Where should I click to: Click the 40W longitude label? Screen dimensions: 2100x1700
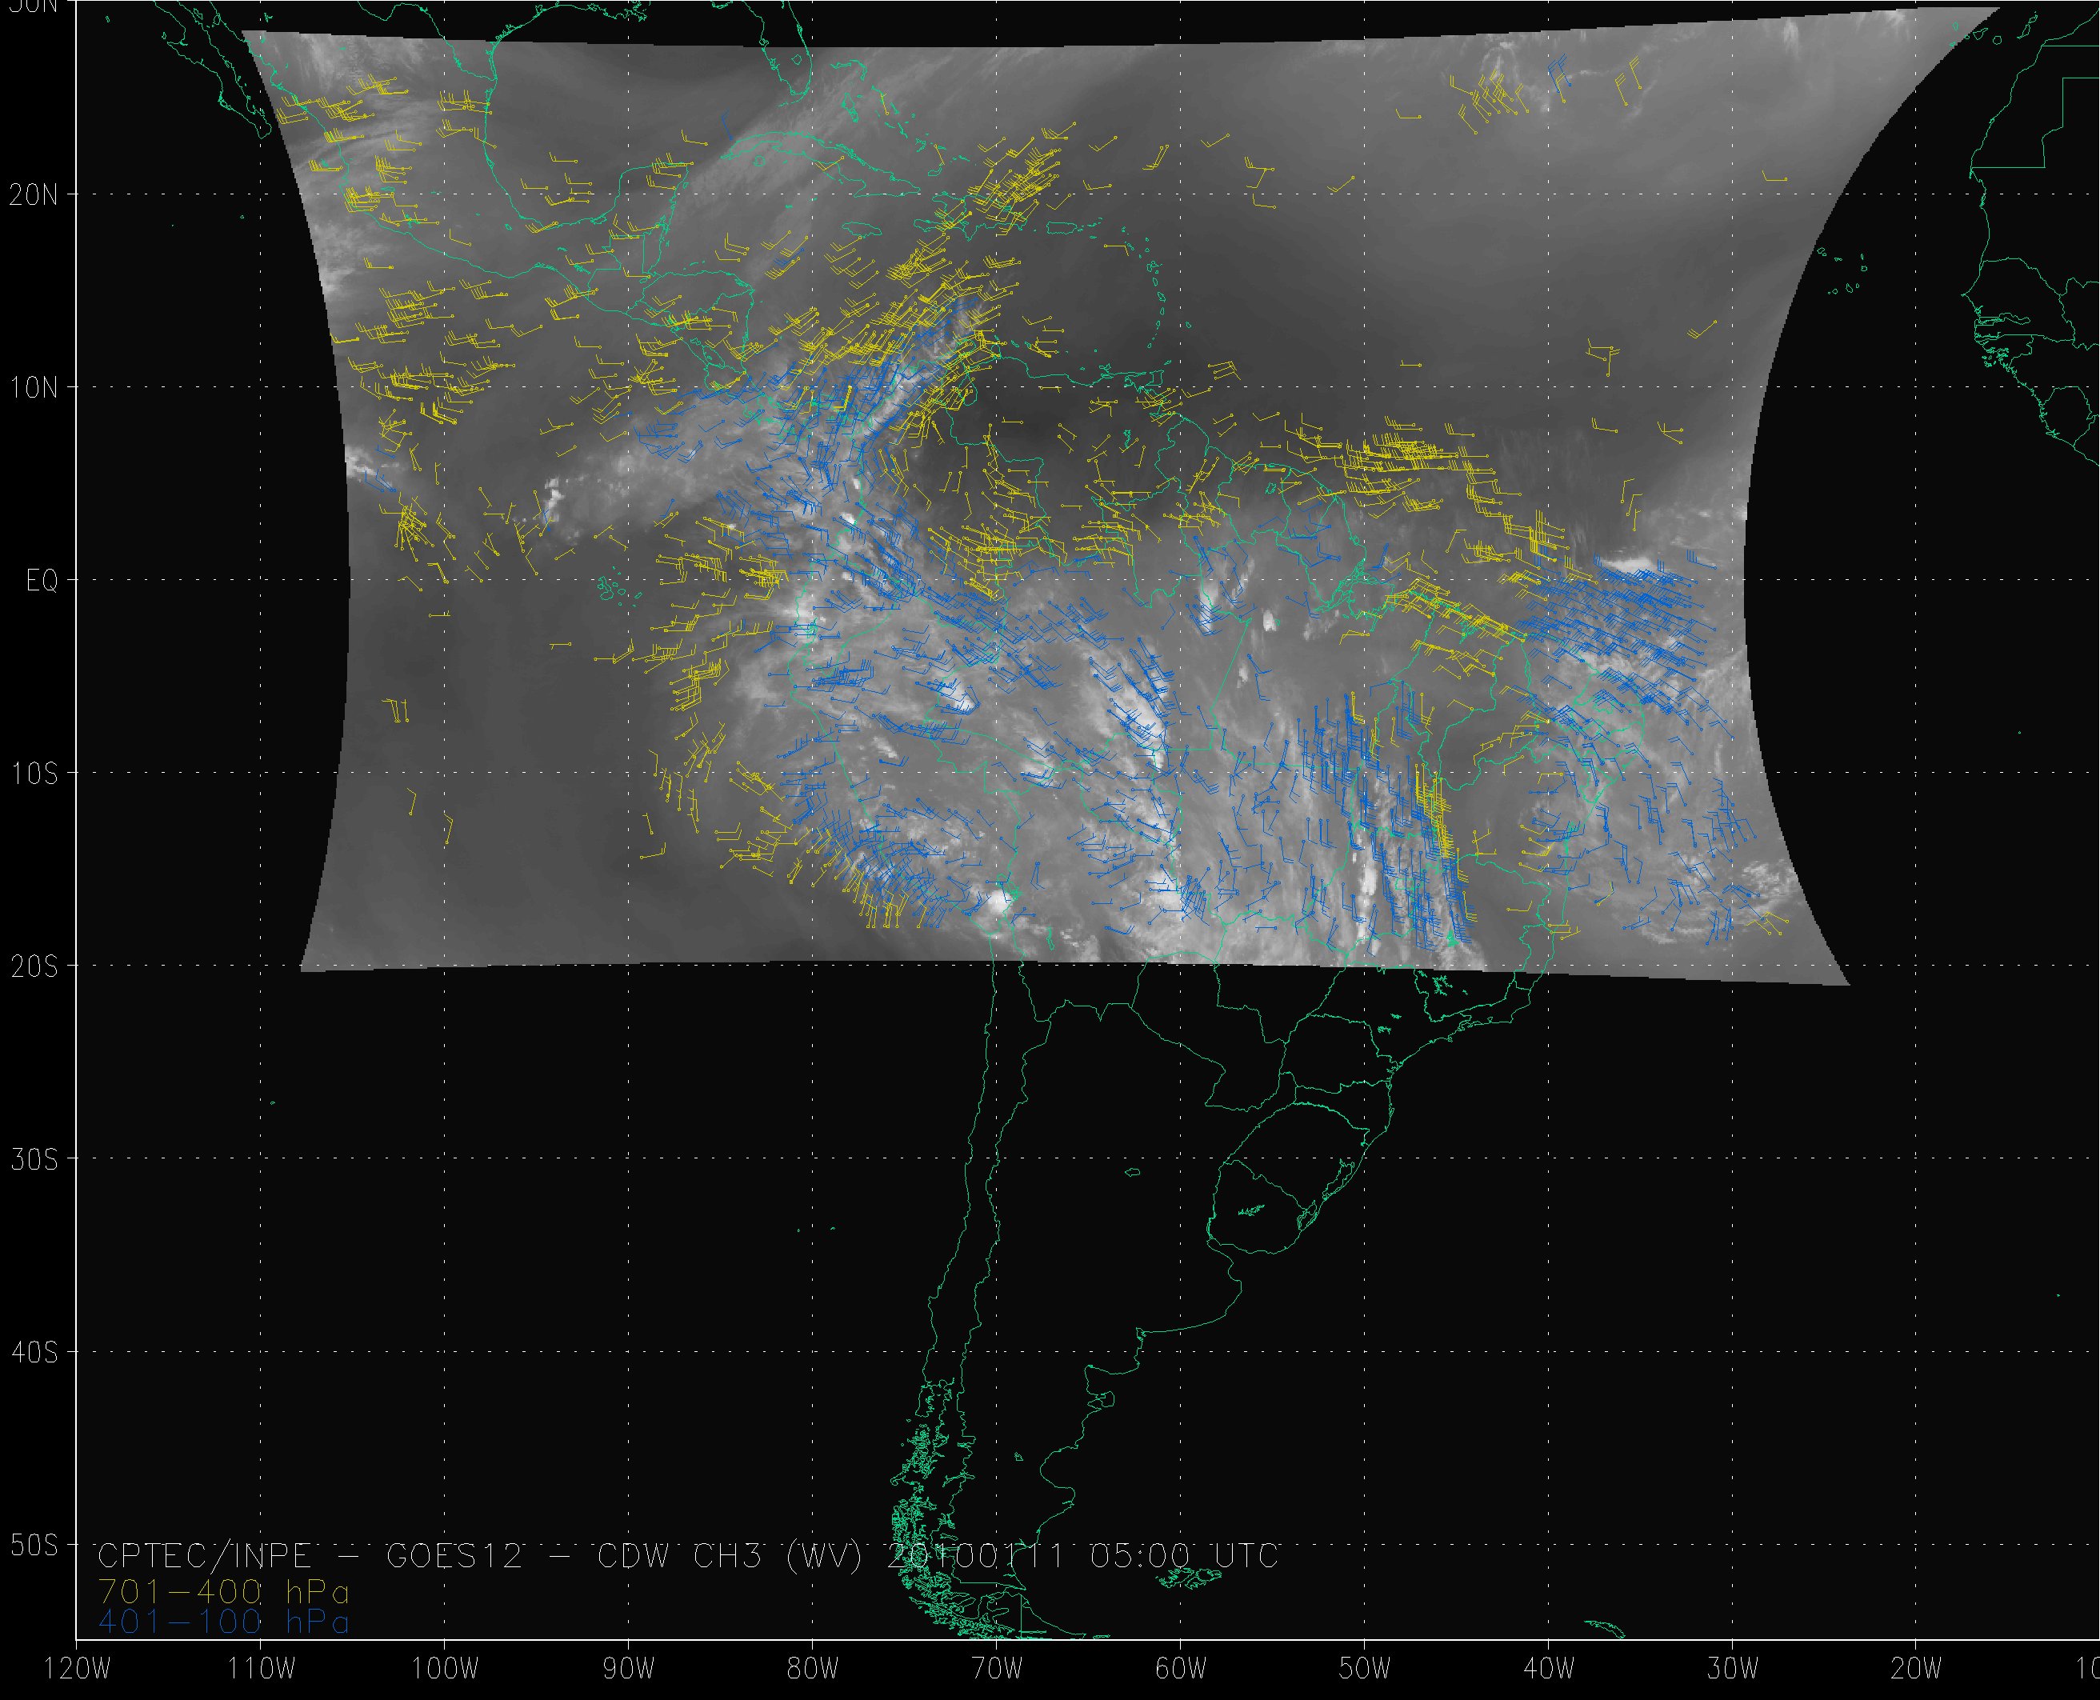1549,1670
